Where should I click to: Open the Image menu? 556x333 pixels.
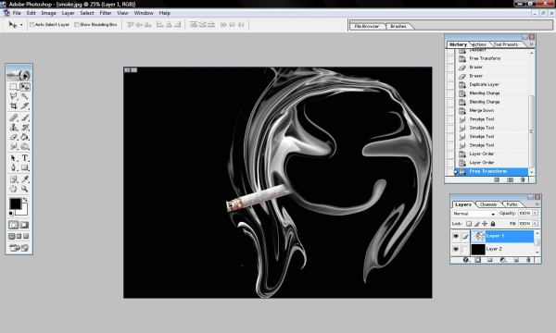[x=48, y=13]
